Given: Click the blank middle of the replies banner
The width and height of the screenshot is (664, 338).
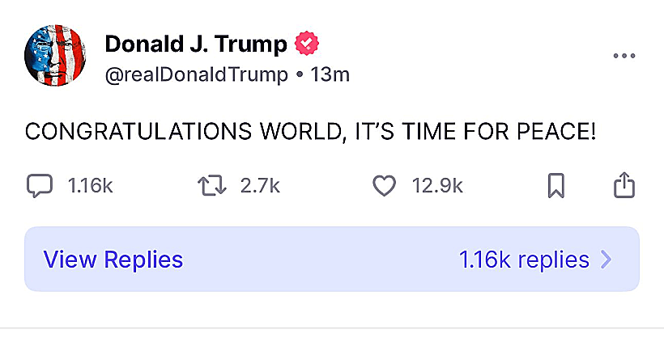Looking at the screenshot, I should click(324, 260).
